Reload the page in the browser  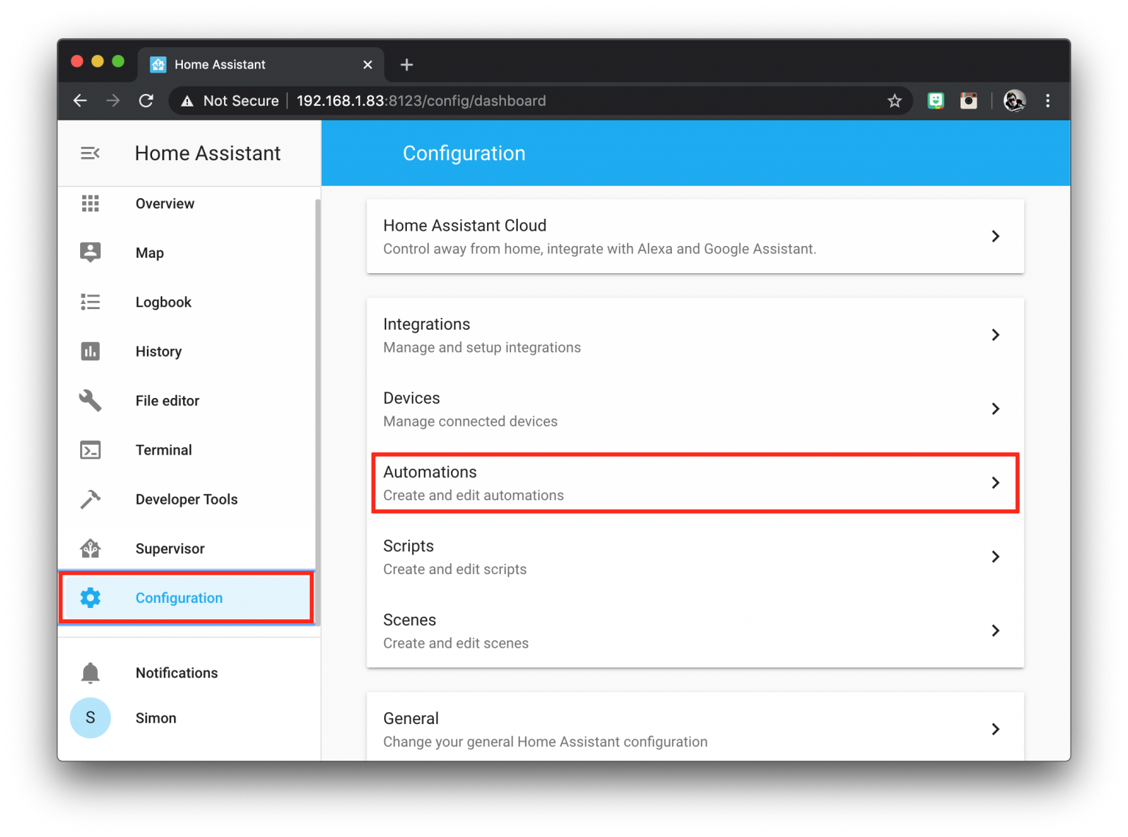point(146,101)
